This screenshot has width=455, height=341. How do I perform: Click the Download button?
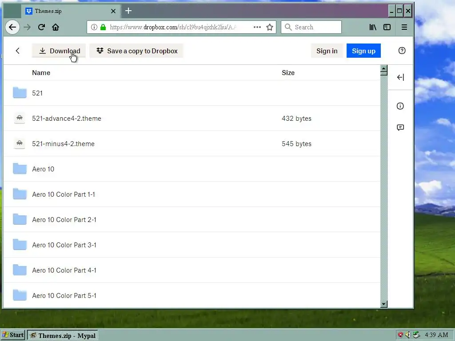point(59,51)
